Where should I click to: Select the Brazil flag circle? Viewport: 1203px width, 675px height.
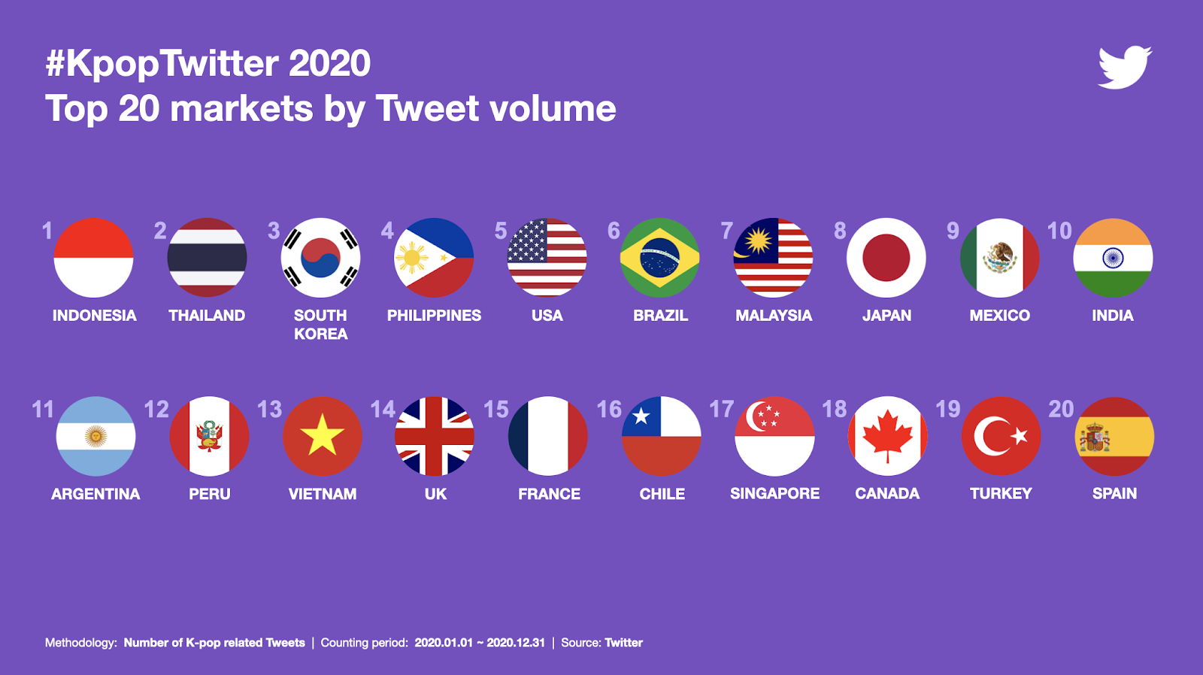click(x=659, y=258)
